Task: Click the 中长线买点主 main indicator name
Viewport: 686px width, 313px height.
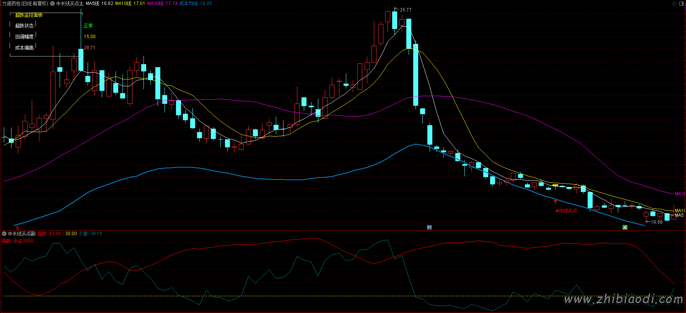Action: (x=70, y=3)
